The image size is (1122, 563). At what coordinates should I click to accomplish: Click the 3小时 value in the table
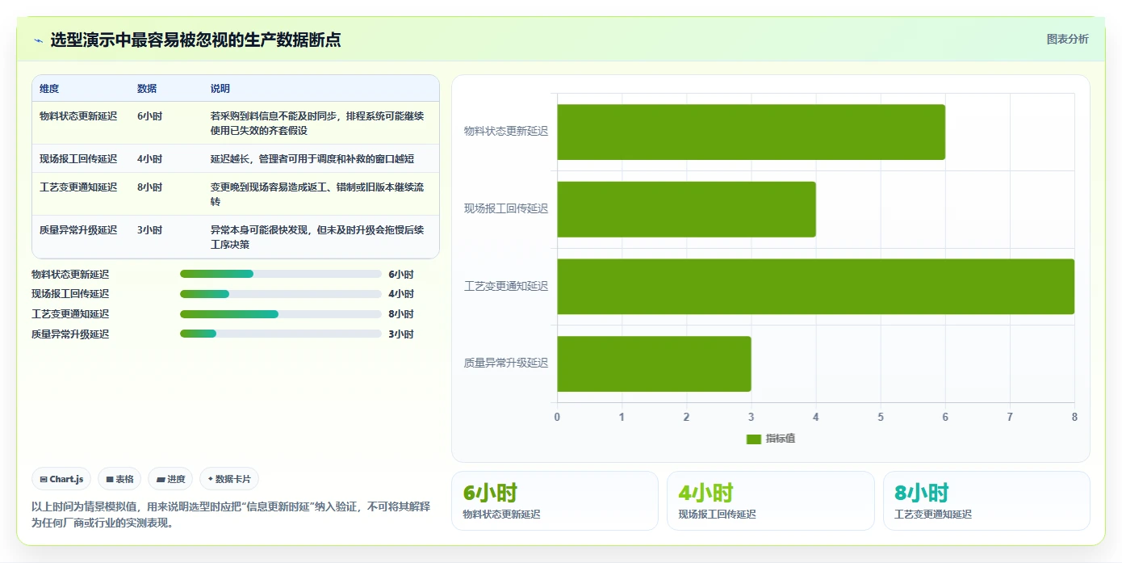[149, 230]
